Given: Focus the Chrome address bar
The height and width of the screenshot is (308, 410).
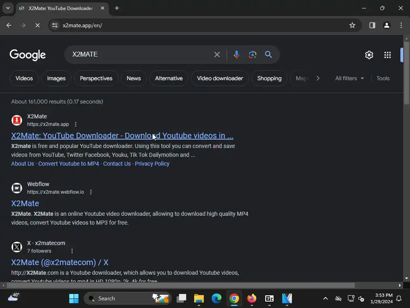Looking at the screenshot, I should [x=204, y=25].
